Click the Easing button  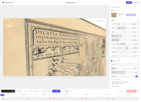pyautogui.click(x=37, y=91)
